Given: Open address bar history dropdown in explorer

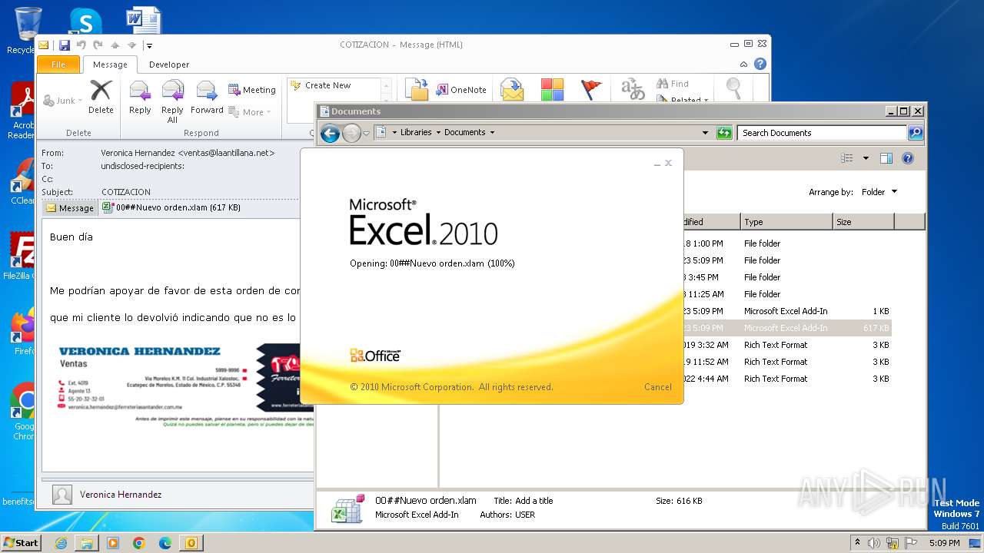Looking at the screenshot, I should coord(705,133).
